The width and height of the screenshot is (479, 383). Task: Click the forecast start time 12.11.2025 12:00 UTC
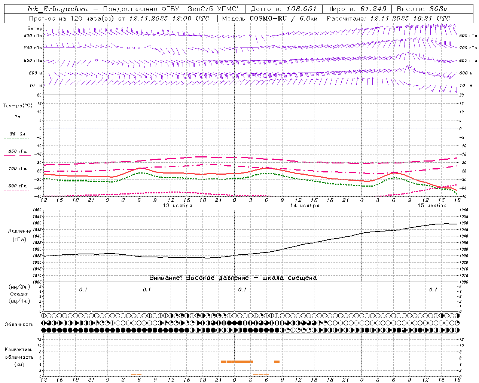[x=169, y=18]
